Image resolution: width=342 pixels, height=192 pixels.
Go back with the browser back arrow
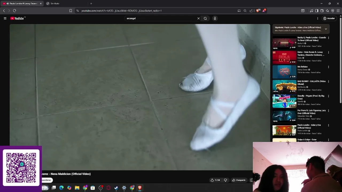tap(4, 11)
